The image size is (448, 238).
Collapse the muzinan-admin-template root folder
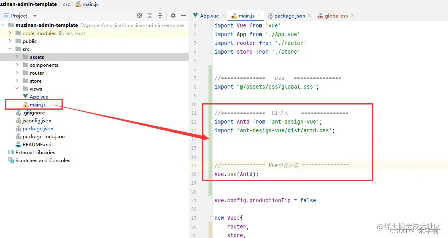[3, 25]
